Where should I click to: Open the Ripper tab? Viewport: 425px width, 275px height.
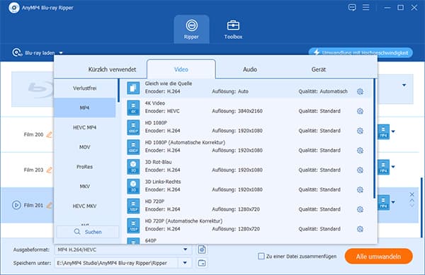[191, 29]
